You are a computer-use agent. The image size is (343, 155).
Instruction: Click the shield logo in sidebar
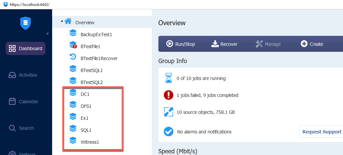[26, 23]
